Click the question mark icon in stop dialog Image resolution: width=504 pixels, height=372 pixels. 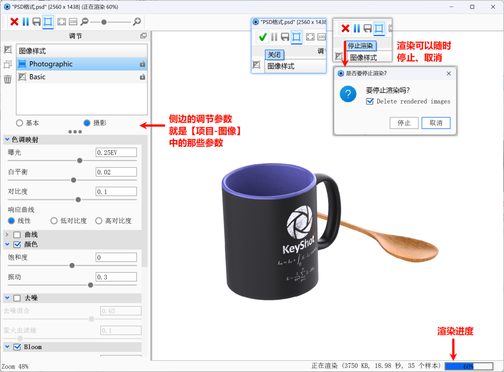coord(348,94)
